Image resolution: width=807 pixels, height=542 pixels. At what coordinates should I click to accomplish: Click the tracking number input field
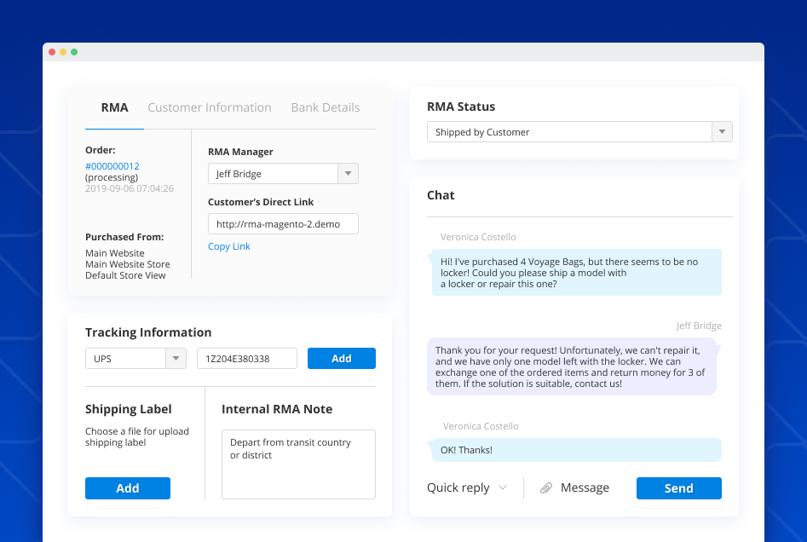point(246,358)
